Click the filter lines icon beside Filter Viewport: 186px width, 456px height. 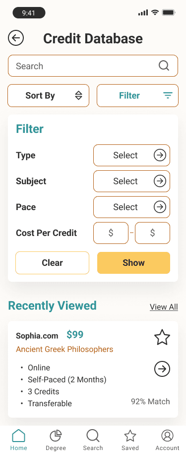(x=168, y=96)
